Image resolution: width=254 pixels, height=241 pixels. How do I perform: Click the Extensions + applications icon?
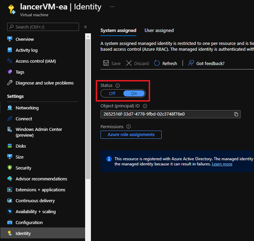(10, 190)
